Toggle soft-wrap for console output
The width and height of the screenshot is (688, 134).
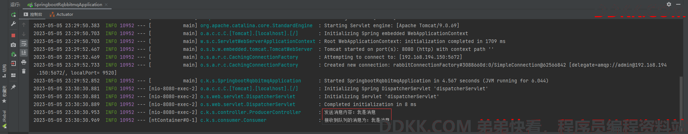click(x=24, y=44)
